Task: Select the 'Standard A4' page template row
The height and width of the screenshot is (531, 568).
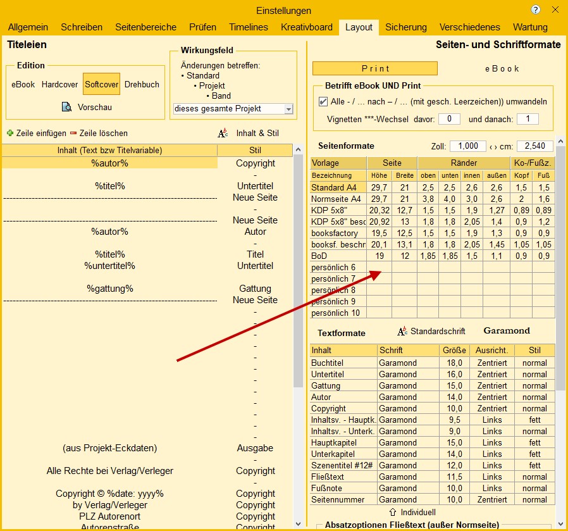Action: (x=433, y=187)
